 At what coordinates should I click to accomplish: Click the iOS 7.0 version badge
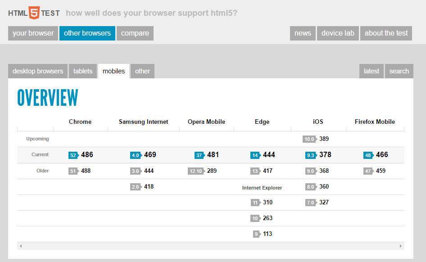tap(311, 203)
